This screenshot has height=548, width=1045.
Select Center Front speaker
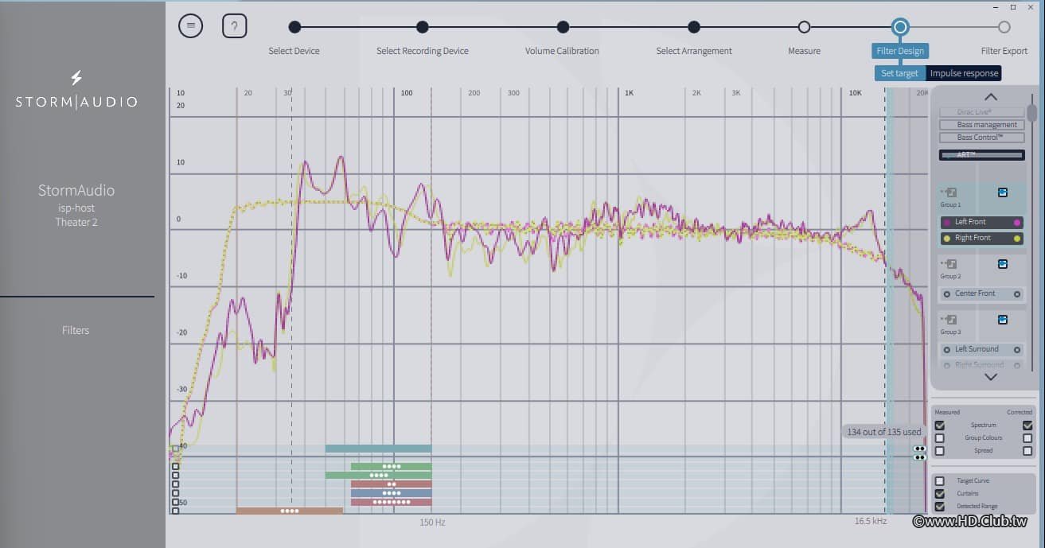(x=981, y=294)
